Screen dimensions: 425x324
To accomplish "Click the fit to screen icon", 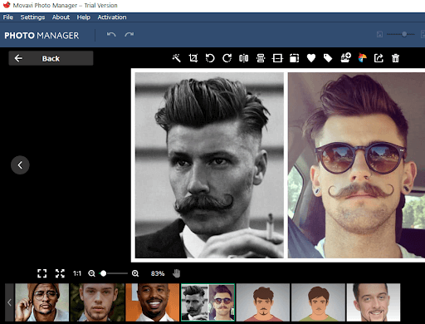I will (42, 273).
